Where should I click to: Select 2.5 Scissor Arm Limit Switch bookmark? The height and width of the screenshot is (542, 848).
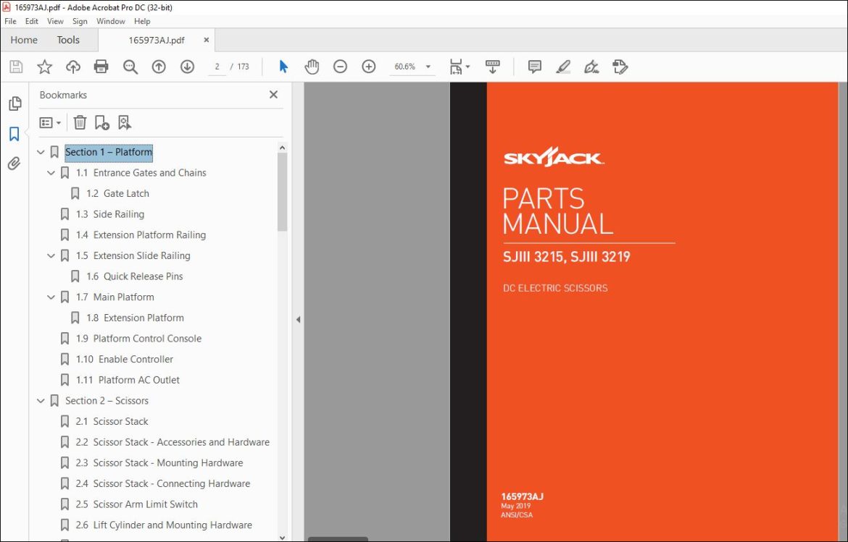coord(136,504)
